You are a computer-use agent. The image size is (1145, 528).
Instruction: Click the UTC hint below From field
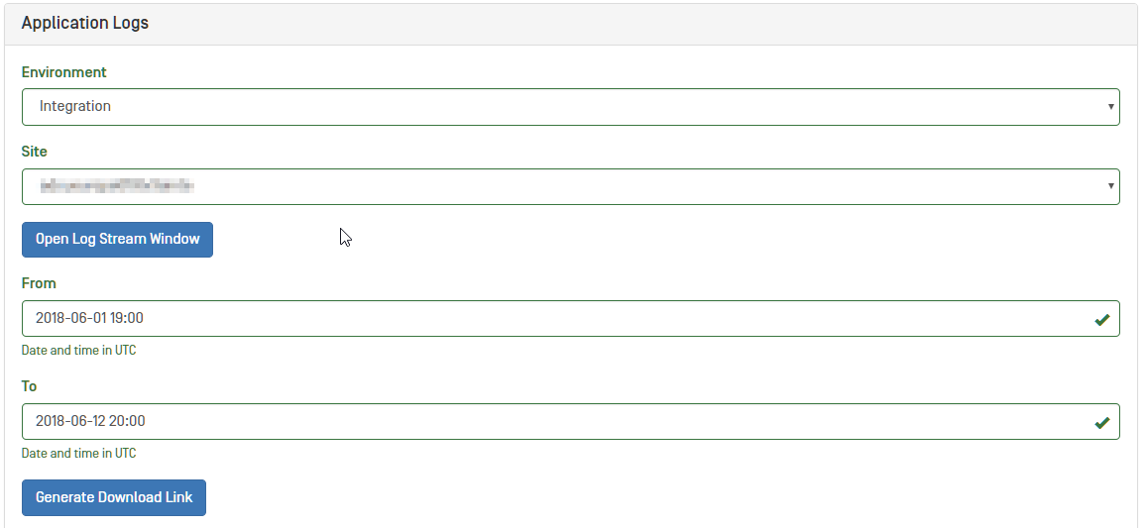(79, 351)
